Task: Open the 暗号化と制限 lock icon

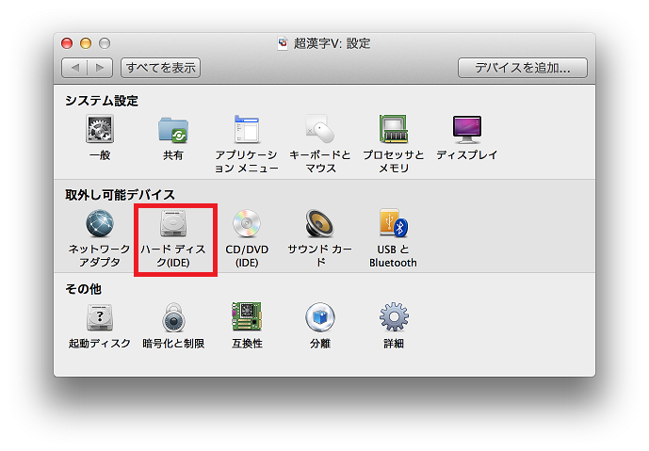Action: 173,317
